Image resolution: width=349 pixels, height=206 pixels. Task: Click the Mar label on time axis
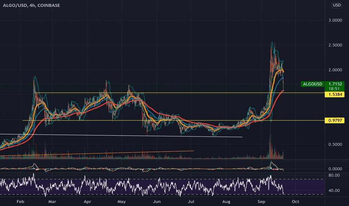[x=52, y=202]
